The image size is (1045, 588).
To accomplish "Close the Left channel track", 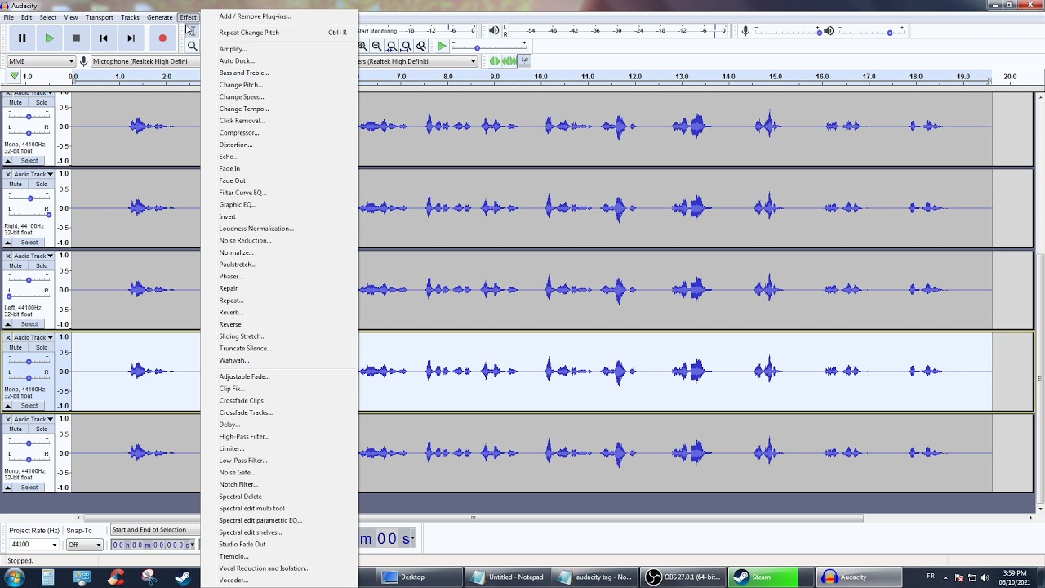I will (8, 256).
